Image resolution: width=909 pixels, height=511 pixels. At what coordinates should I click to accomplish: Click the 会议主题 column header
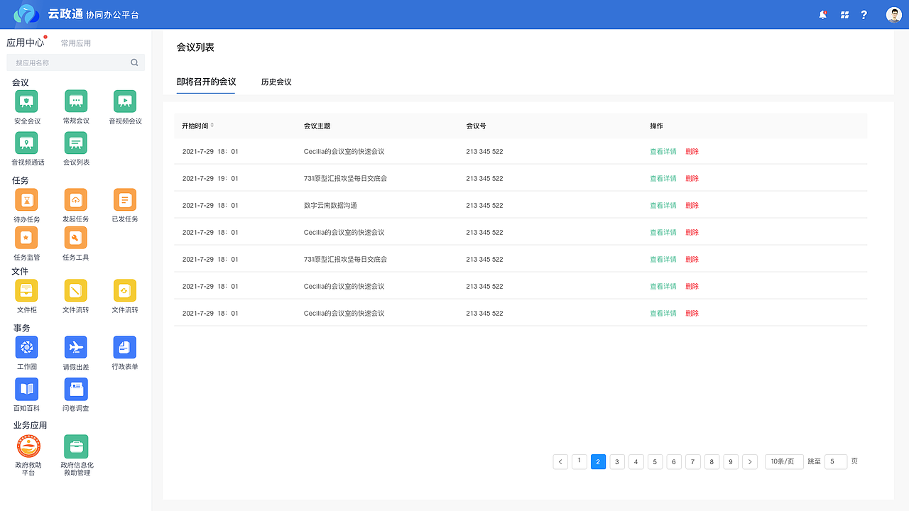[x=317, y=126]
